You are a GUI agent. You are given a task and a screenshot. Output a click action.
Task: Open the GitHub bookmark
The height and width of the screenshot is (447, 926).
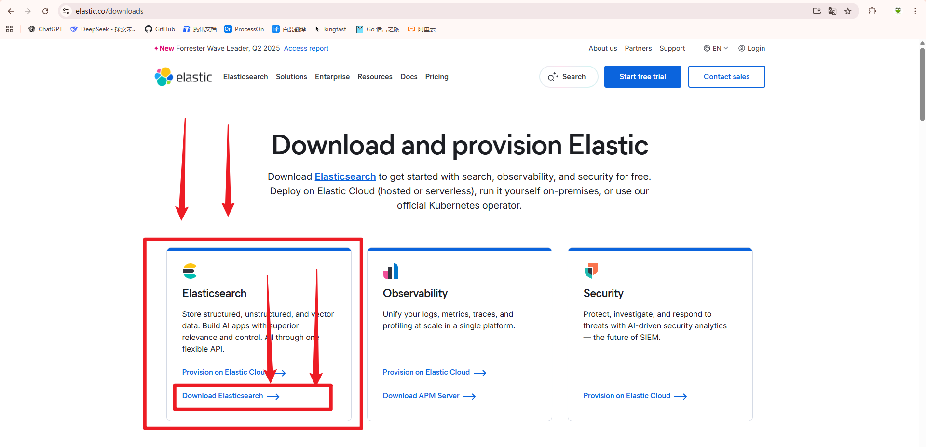coord(160,29)
